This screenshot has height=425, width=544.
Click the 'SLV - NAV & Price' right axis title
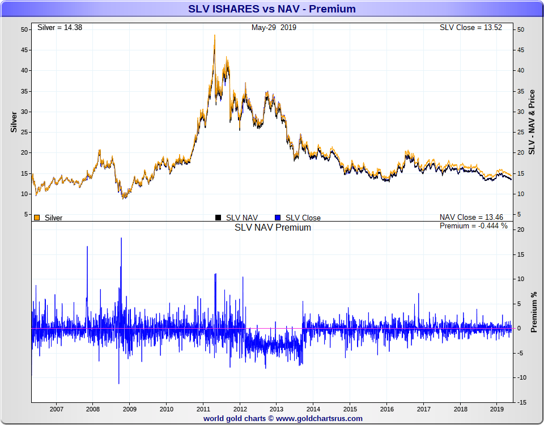point(532,122)
